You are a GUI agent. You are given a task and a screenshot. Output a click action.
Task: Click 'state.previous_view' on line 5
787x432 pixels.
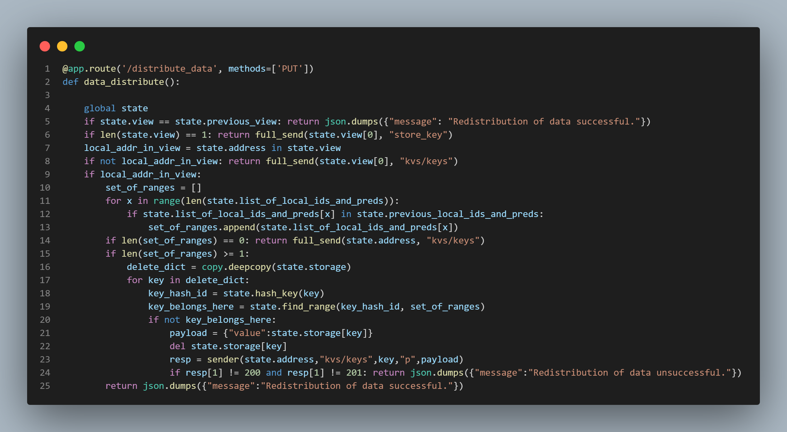click(x=226, y=121)
